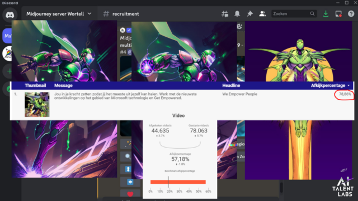Click the blue left arrow emoji button
Screen dimensions: 358x201
(x=130, y=182)
